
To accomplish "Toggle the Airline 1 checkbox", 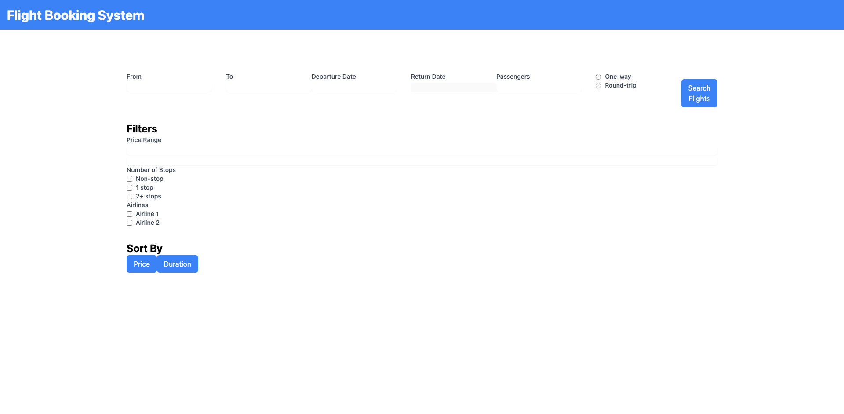I will [130, 214].
